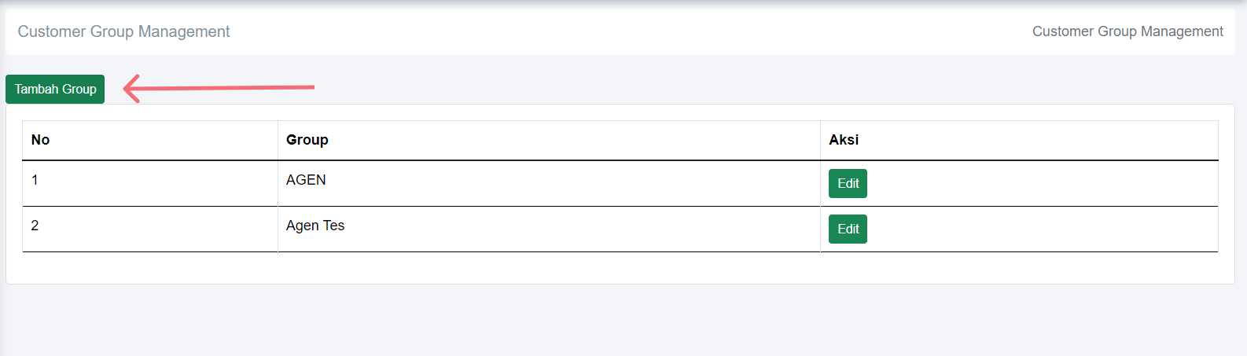Image resolution: width=1247 pixels, height=356 pixels.
Task: Select the No column header
Action: click(x=40, y=140)
